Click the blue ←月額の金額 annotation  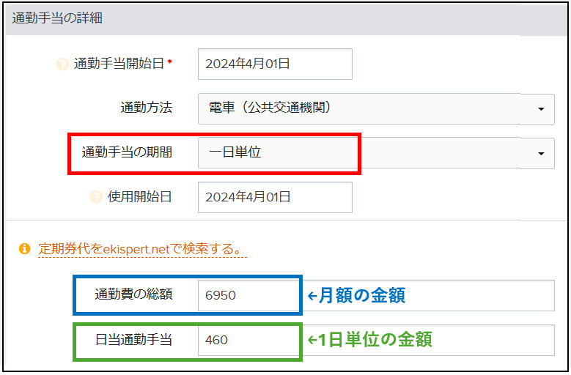pyautogui.click(x=356, y=295)
